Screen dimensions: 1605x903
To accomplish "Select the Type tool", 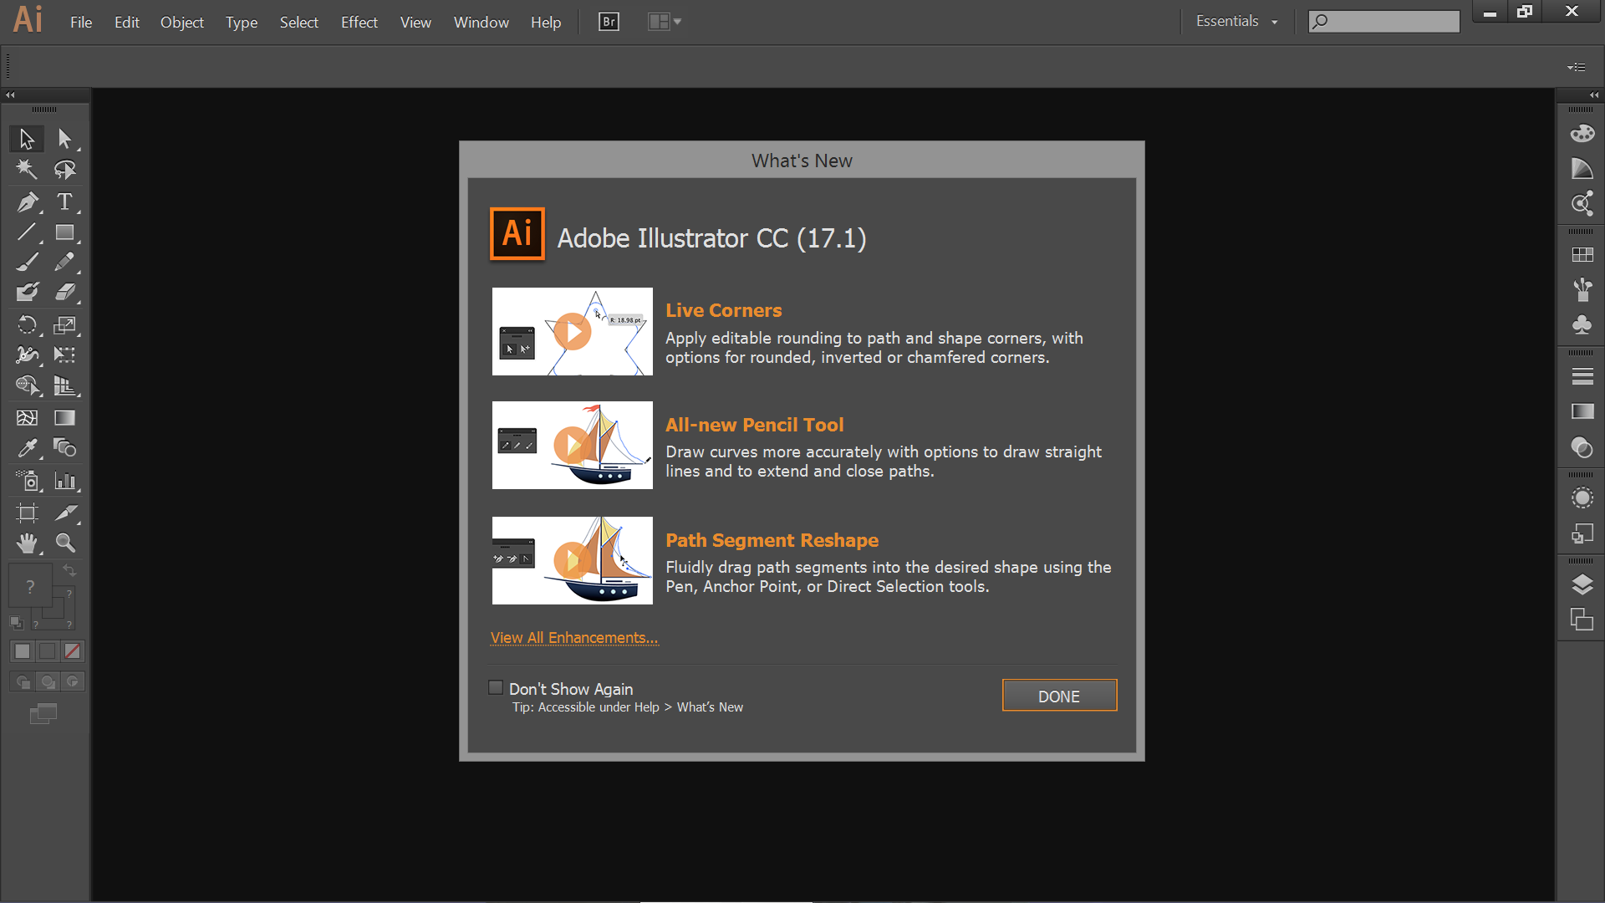I will (x=64, y=202).
